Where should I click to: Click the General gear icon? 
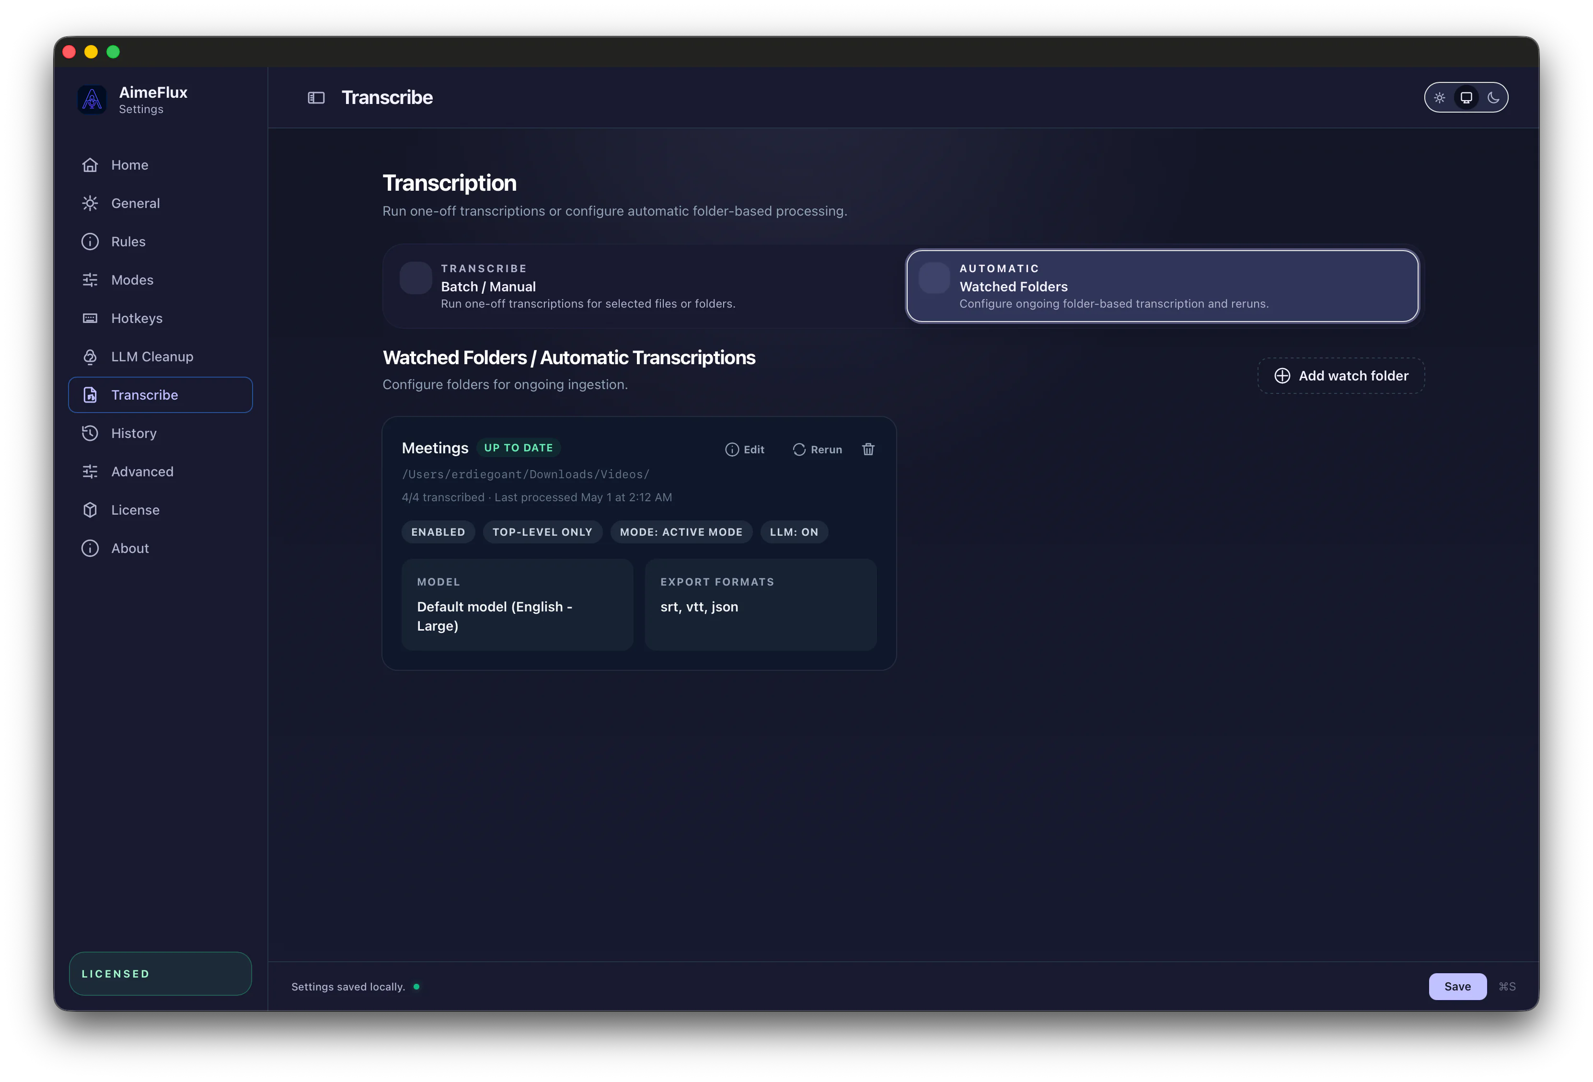tap(90, 204)
